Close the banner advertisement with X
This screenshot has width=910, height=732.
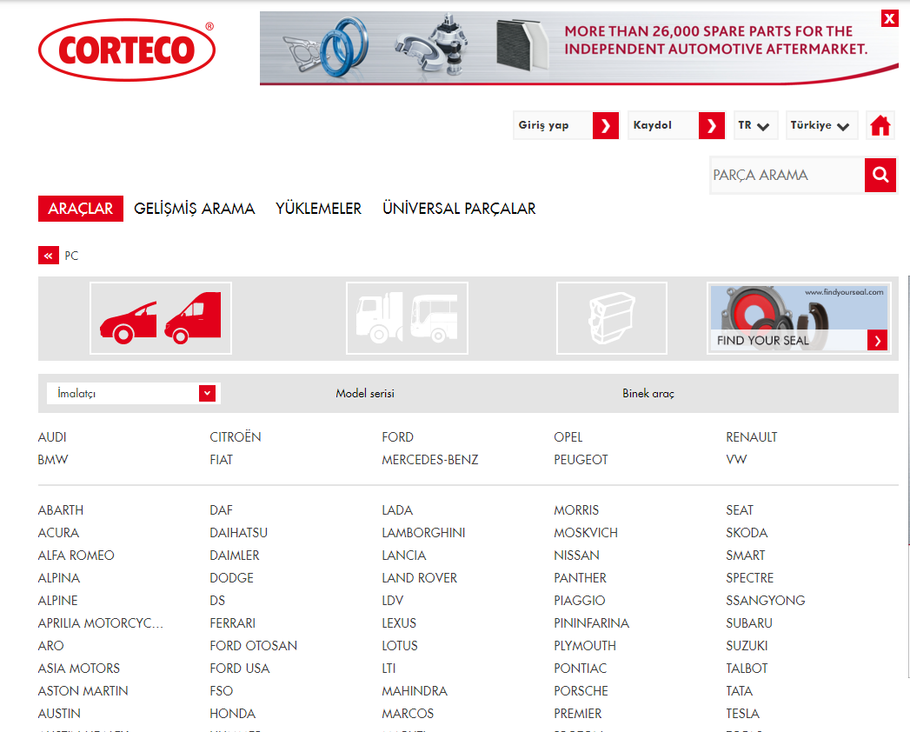click(x=889, y=19)
